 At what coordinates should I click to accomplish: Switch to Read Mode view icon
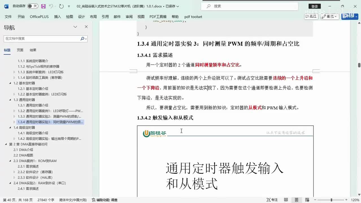[x=286, y=200]
